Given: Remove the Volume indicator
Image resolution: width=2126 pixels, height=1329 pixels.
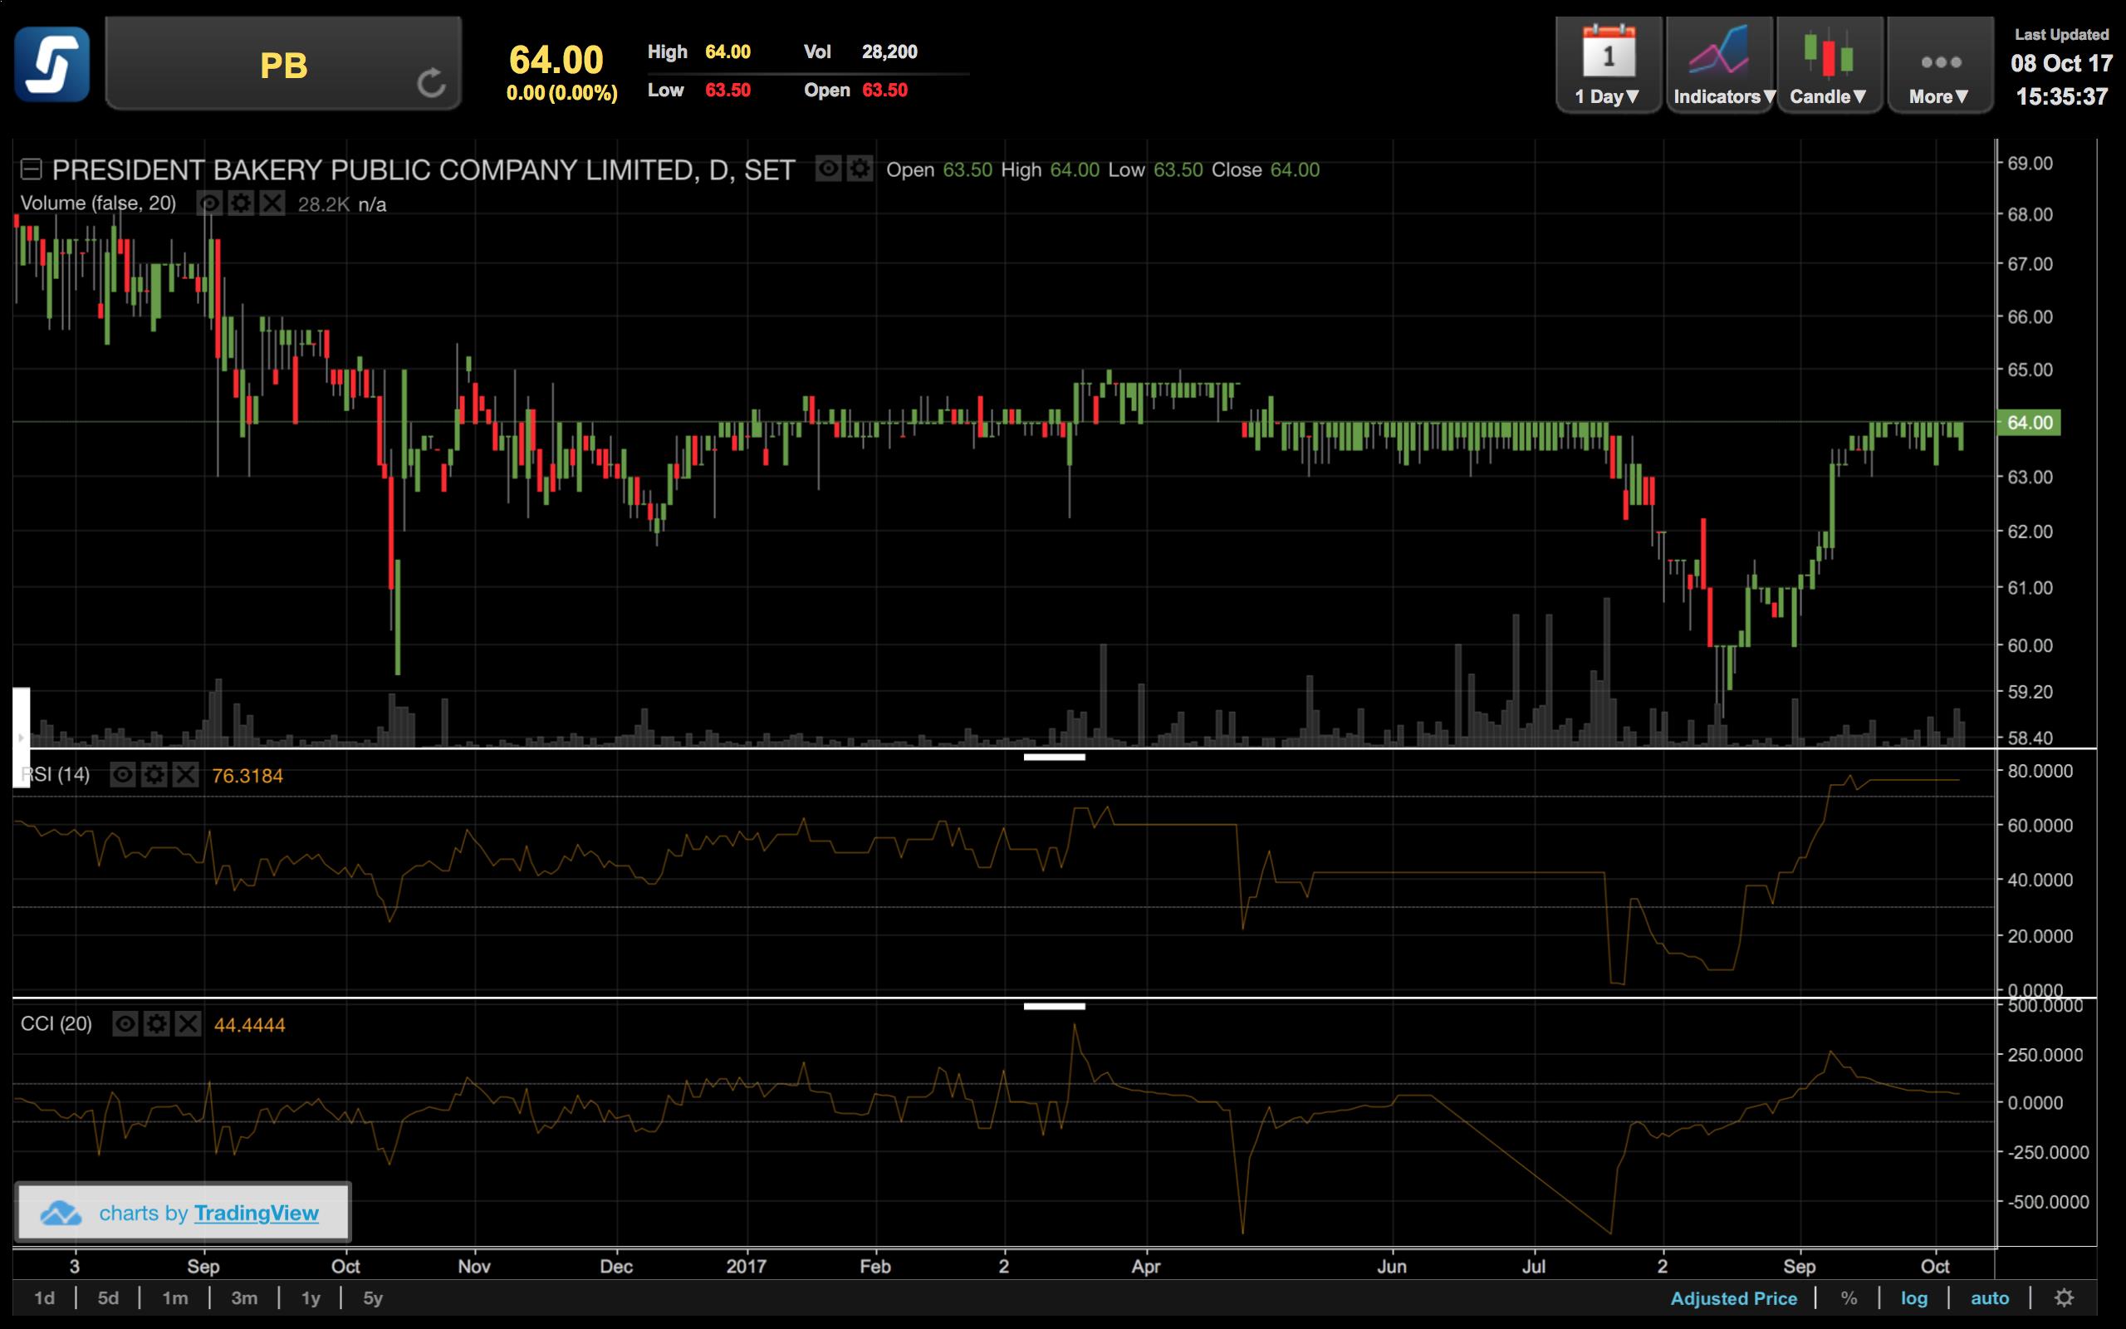Looking at the screenshot, I should (272, 204).
